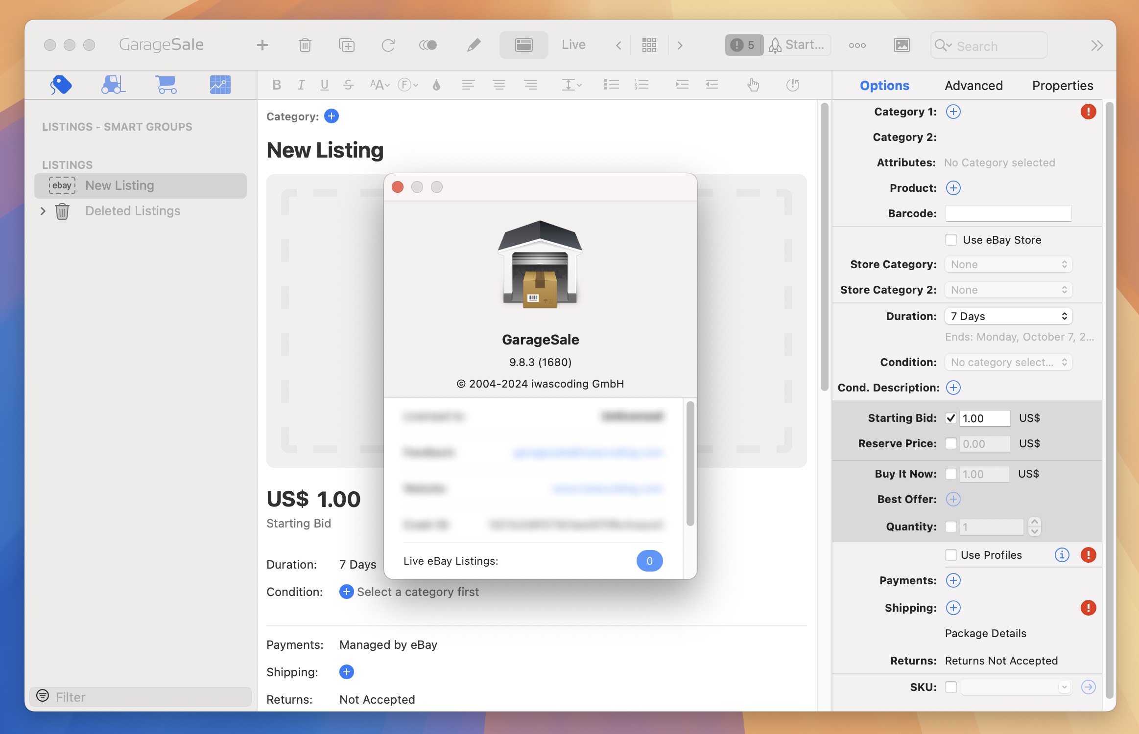
Task: Open the SKU combo box arrow
Action: tap(1064, 687)
